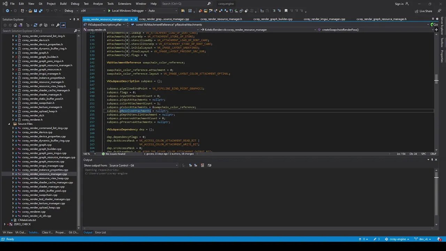Click the Live Share button label
The height and width of the screenshot is (251, 446).
point(426,11)
